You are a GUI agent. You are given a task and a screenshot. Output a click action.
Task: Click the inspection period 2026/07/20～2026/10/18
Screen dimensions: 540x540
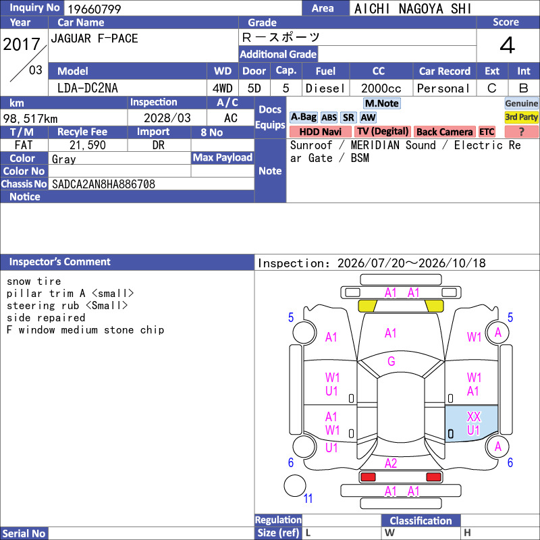pos(411,263)
